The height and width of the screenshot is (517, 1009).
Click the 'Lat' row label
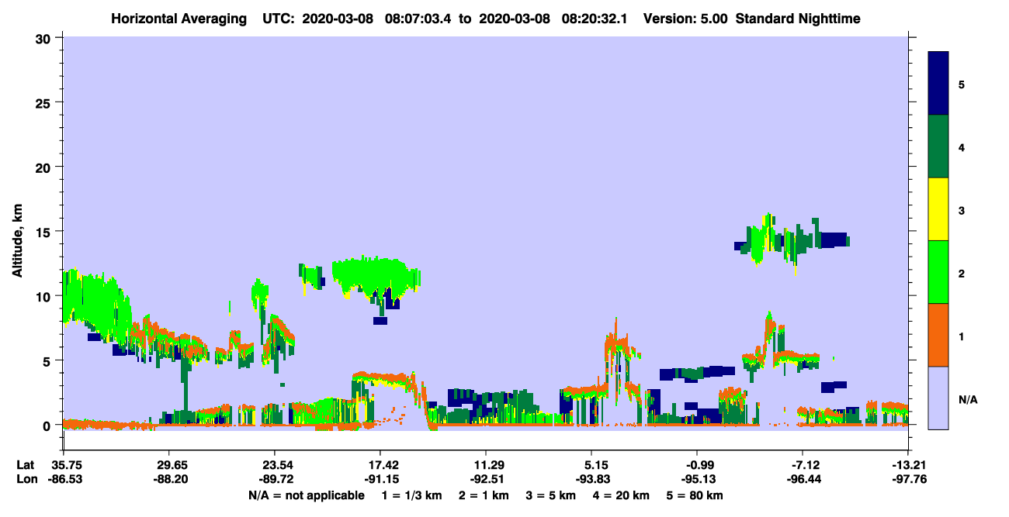click(x=25, y=465)
